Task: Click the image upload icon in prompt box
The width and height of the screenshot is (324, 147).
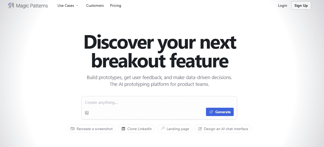Action: (87, 113)
